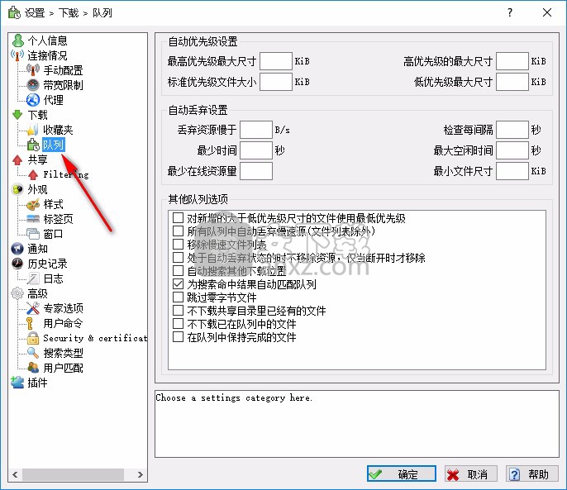Click the 外观 appearance icon

(x=17, y=189)
